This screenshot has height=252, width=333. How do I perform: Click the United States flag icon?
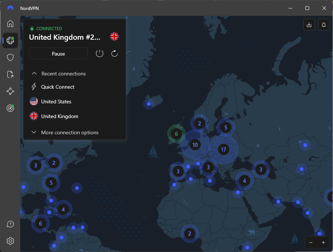point(34,102)
